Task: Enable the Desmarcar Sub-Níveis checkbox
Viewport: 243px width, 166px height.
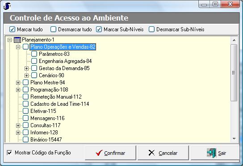Action: [x=151, y=29]
